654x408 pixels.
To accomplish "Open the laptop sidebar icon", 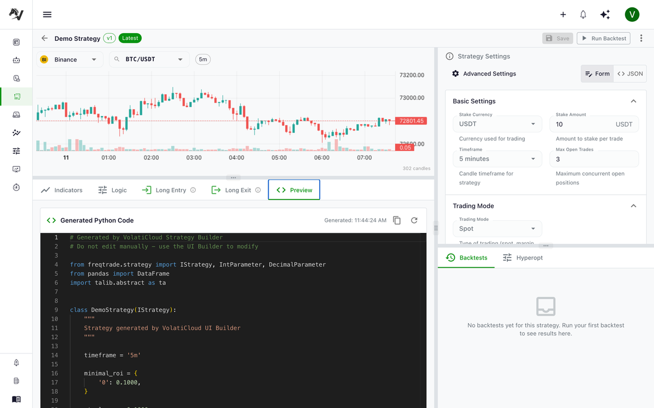I will [16, 115].
